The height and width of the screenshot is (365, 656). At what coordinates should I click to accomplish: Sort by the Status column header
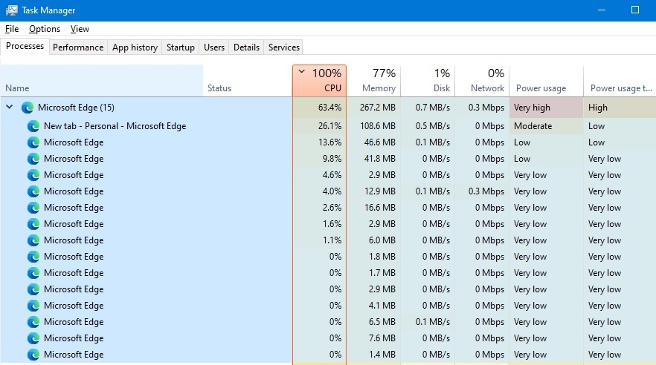click(x=247, y=81)
